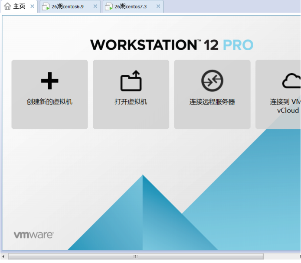Click the VM icon on centos6.9 tab
Screen dimensions: 301x263
[46, 6]
